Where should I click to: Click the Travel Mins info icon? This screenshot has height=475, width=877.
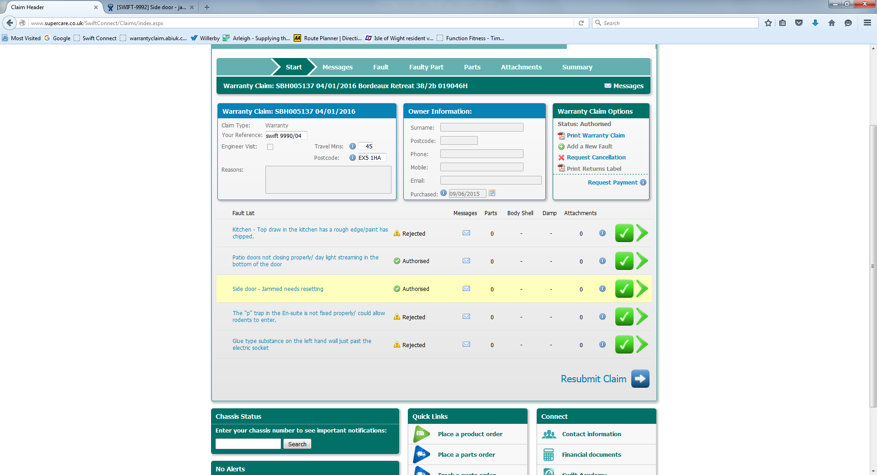click(x=353, y=147)
